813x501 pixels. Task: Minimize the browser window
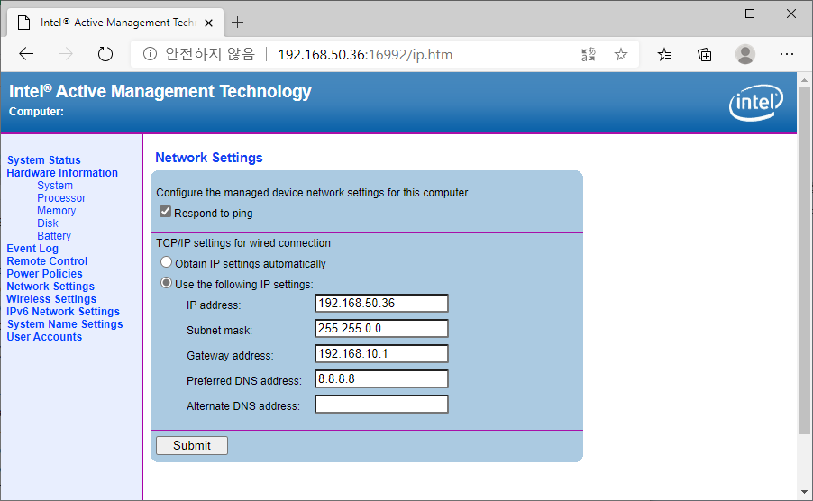pyautogui.click(x=708, y=14)
